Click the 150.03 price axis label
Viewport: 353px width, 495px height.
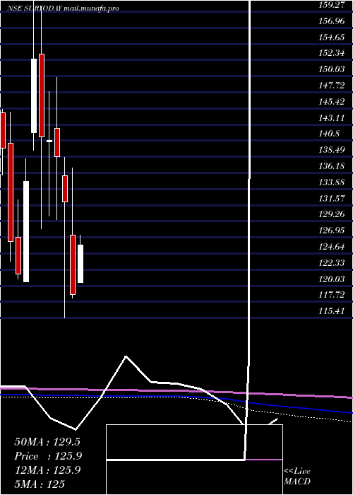pyautogui.click(x=332, y=69)
